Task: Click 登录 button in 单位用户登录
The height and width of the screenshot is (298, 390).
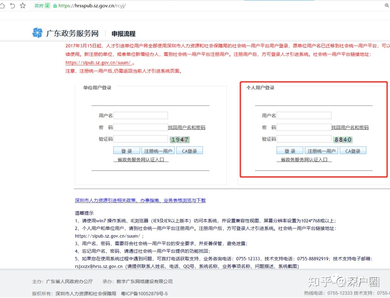Action: coord(127,151)
